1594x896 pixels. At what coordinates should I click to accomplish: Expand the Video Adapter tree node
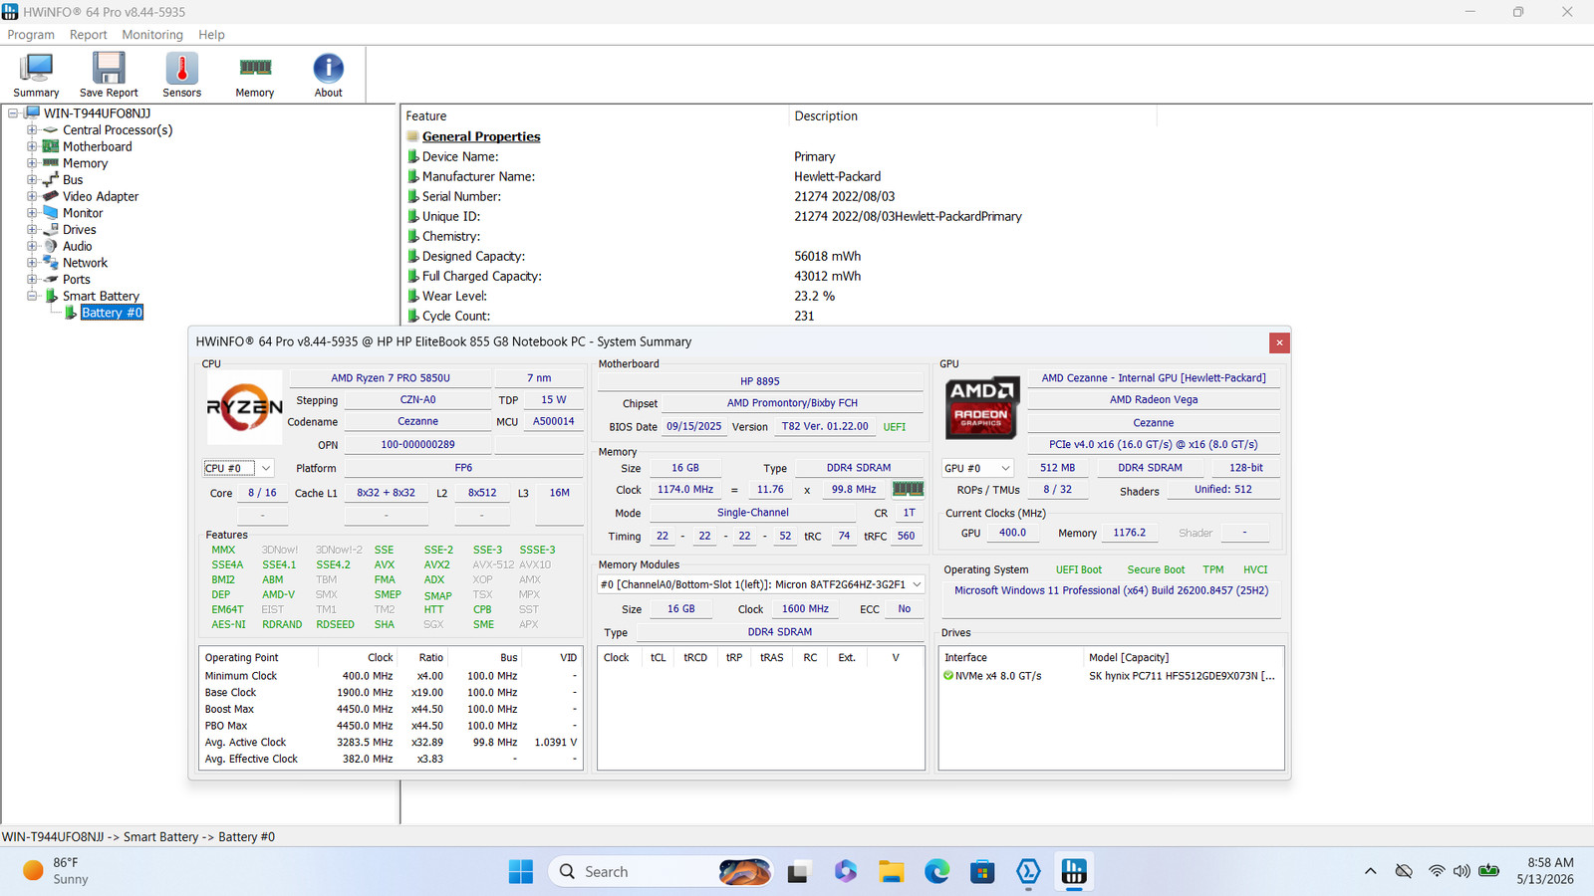tap(32, 196)
